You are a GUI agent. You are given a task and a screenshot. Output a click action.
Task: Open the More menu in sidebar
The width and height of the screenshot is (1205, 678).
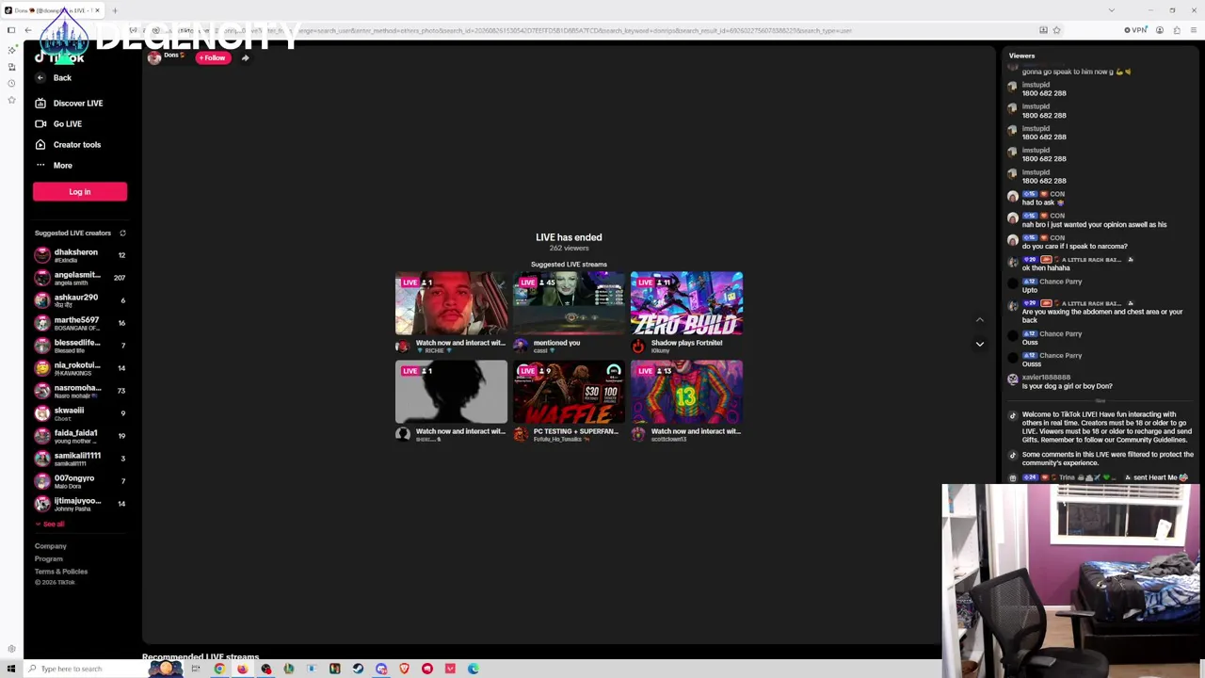(x=54, y=166)
